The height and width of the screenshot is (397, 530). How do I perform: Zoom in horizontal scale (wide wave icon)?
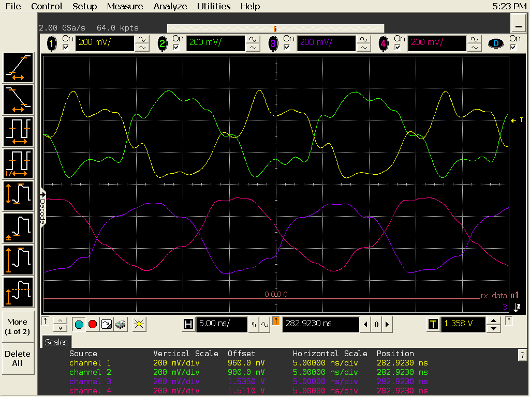pyautogui.click(x=264, y=325)
